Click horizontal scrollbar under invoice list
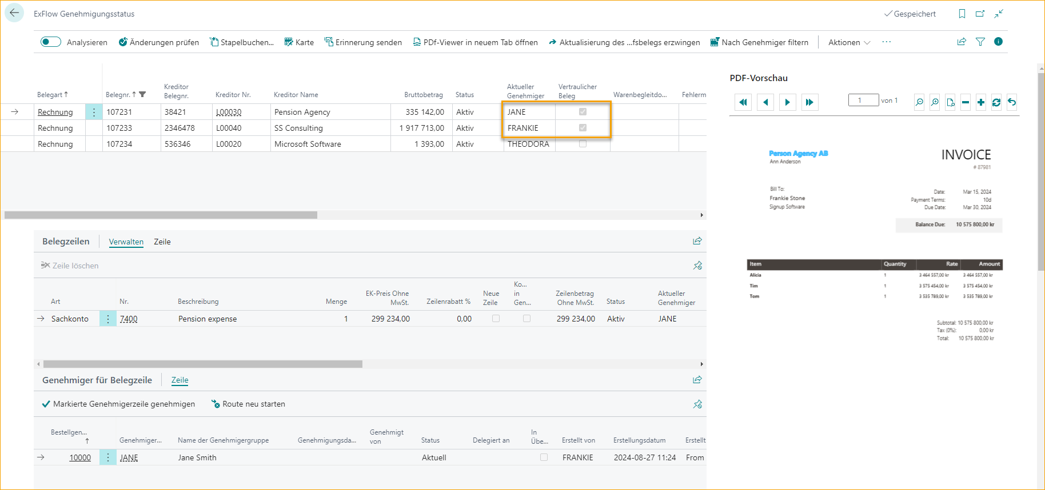Image resolution: width=1045 pixels, height=490 pixels. [x=161, y=215]
